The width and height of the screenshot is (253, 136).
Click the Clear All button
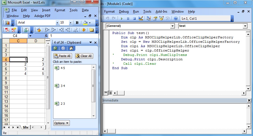84,56
